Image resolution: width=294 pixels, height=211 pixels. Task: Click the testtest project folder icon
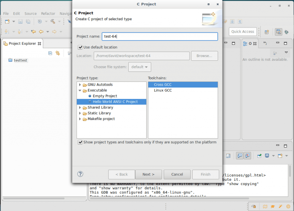coord(10,60)
